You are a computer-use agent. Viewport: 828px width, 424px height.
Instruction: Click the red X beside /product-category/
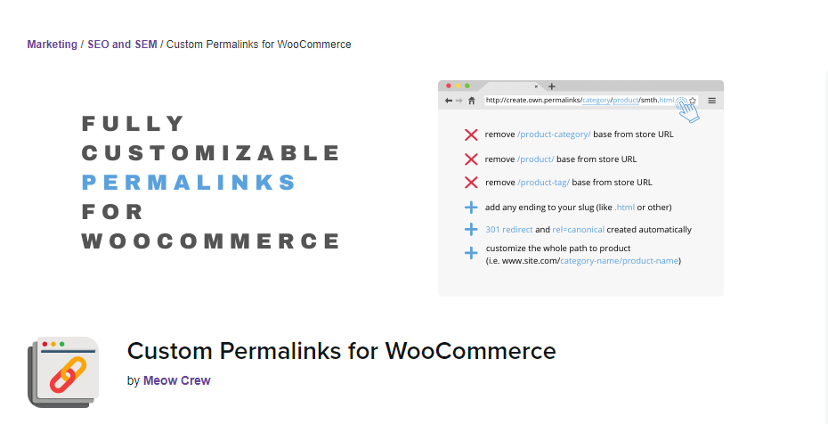pyautogui.click(x=471, y=135)
